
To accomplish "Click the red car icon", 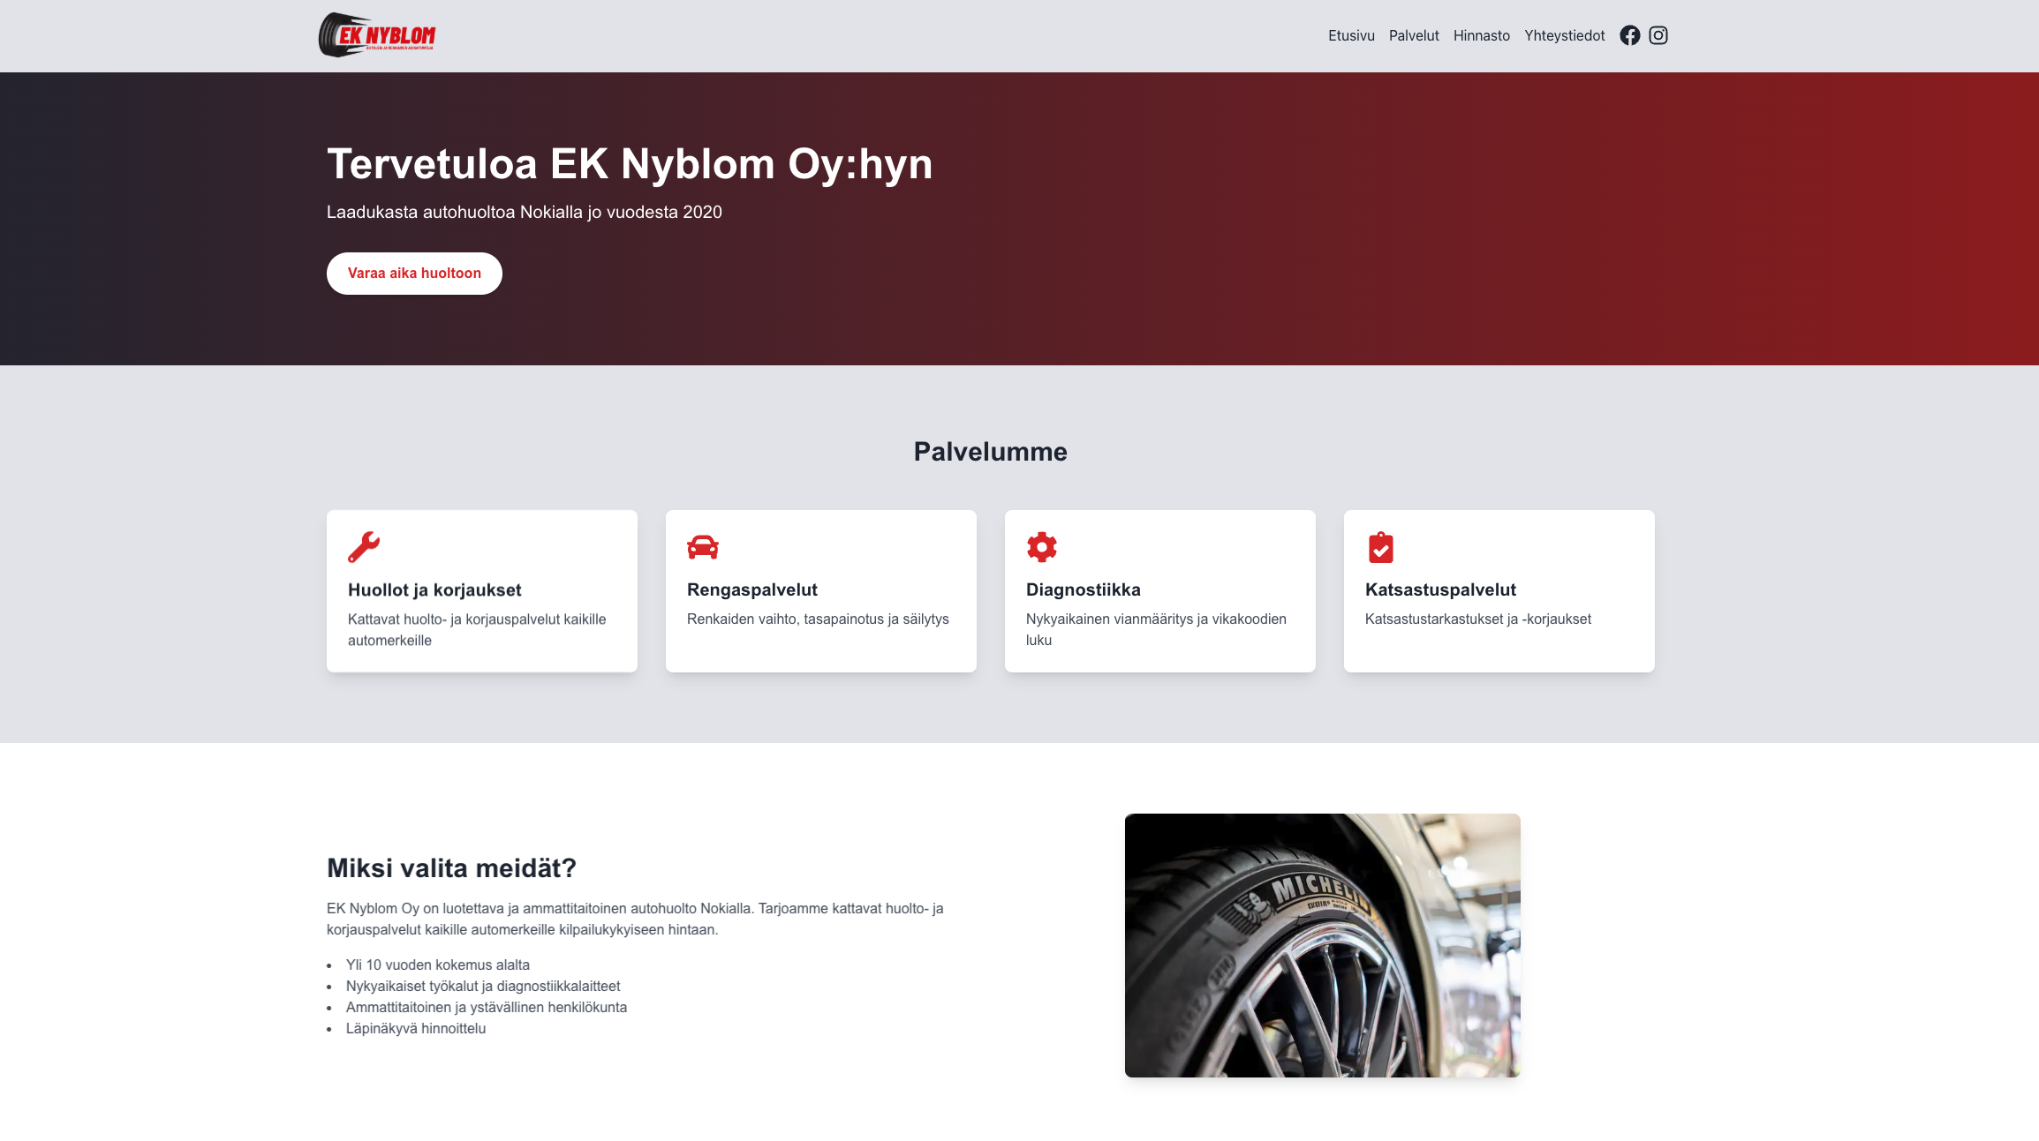I will (x=702, y=547).
